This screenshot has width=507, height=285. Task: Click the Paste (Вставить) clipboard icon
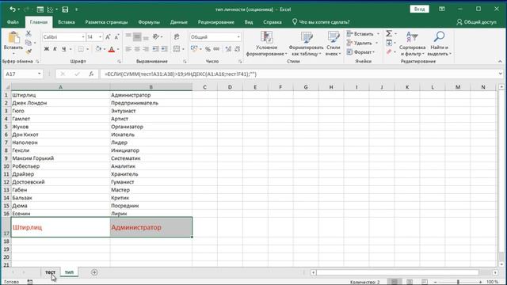pyautogui.click(x=13, y=38)
